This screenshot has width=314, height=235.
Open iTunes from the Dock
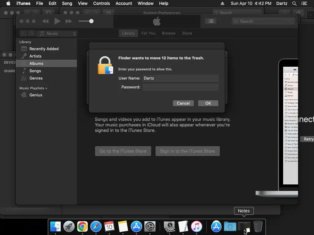(x=197, y=226)
